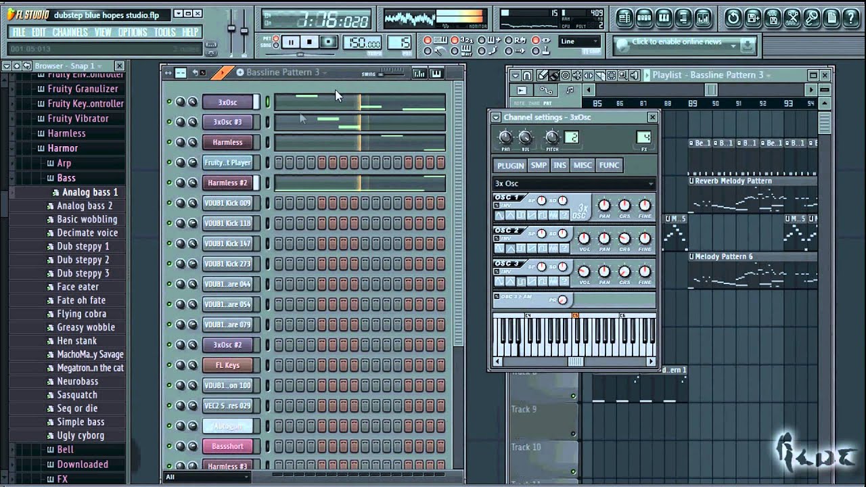Open the Piano Roll view toolbar icon
Image resolution: width=866 pixels, height=487 pixels.
[663, 18]
